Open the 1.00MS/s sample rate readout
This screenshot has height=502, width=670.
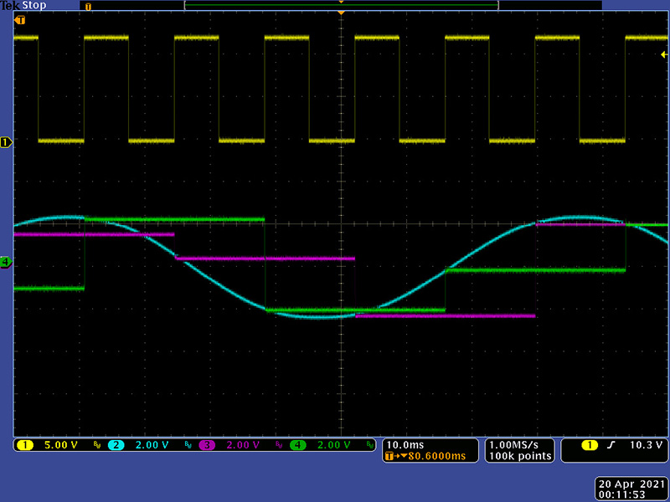(520, 444)
